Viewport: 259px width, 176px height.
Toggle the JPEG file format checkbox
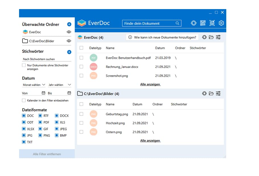[57, 129]
